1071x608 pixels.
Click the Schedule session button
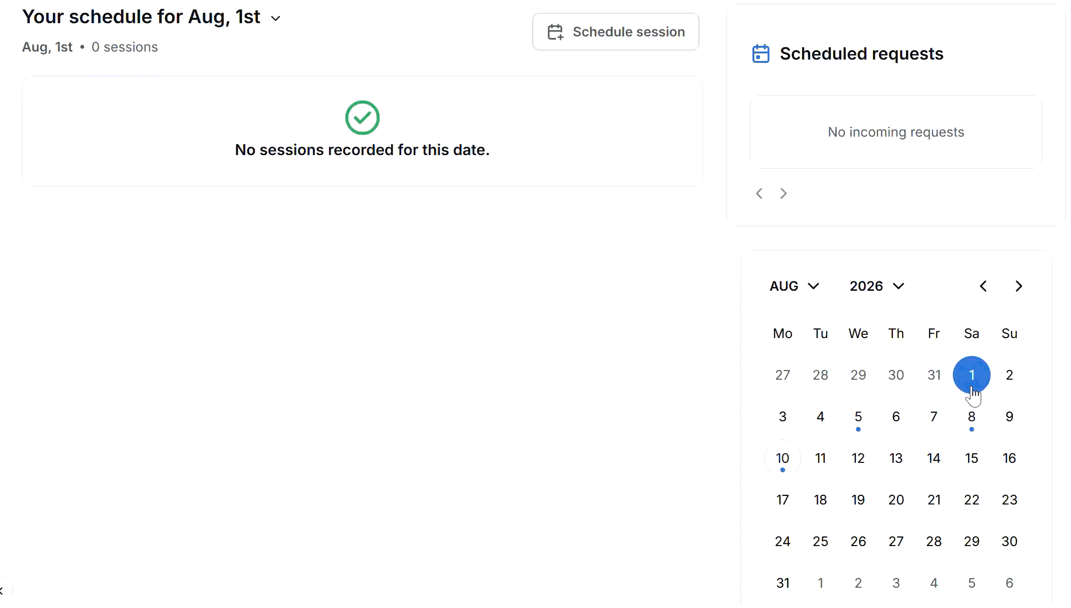click(x=615, y=32)
